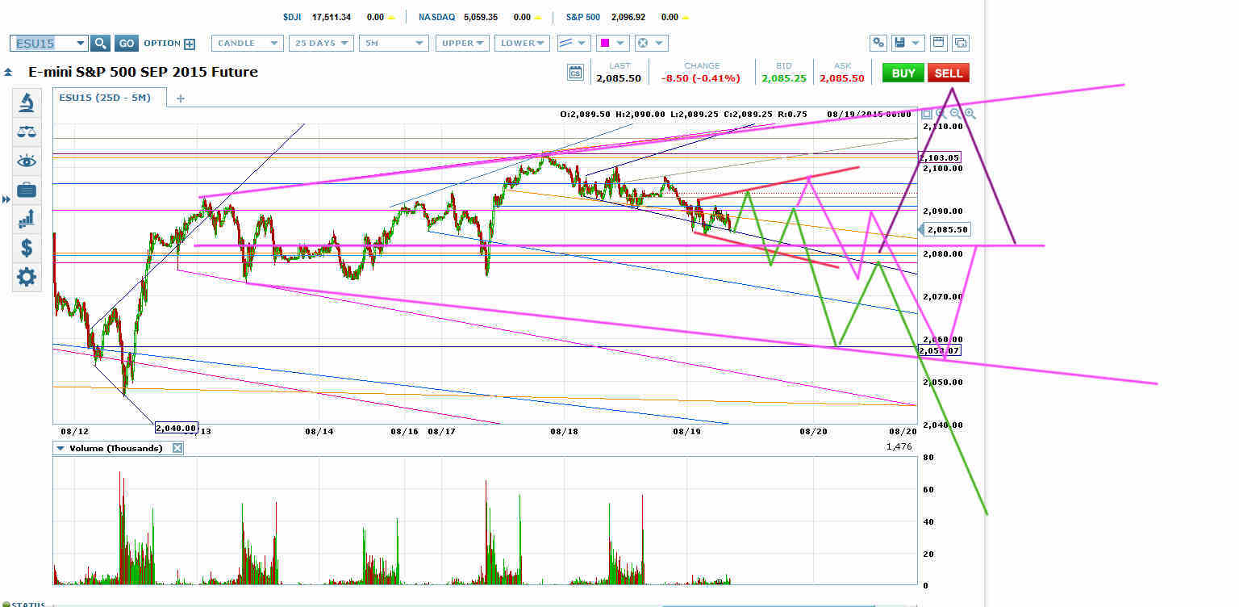Open the microscope research sidebar icon
Image resolution: width=1239 pixels, height=607 pixels.
(27, 103)
